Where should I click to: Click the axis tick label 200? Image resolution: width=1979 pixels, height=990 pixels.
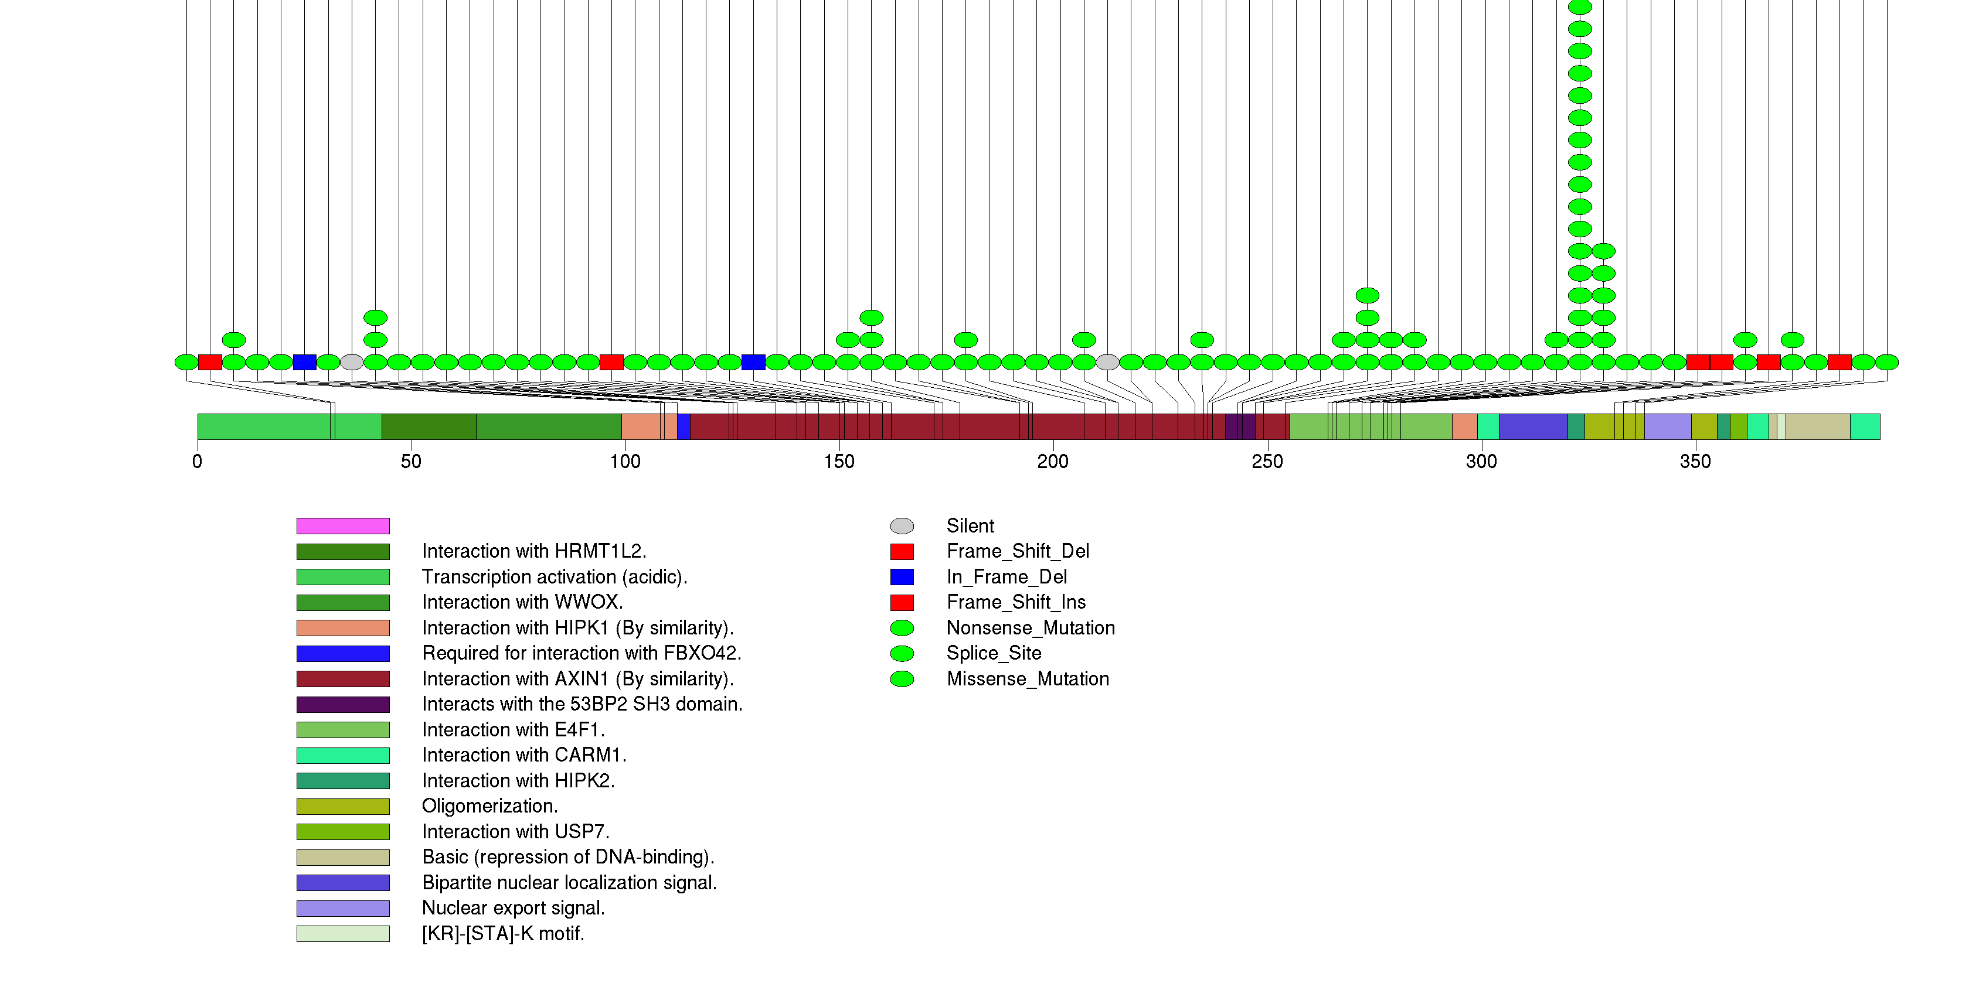[x=1052, y=461]
